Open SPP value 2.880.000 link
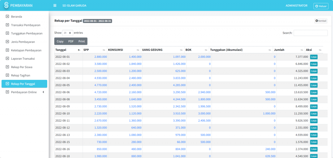Viewport: 333px width, 158px height. (101, 57)
